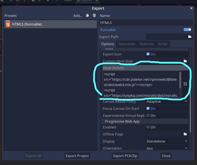Click the Offline Page path field
197x165 pixels.
pos(164,134)
